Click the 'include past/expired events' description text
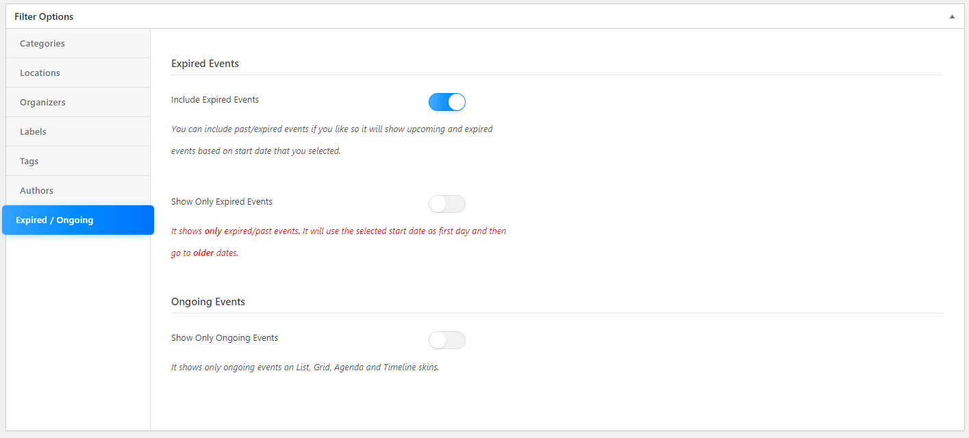 click(x=332, y=140)
